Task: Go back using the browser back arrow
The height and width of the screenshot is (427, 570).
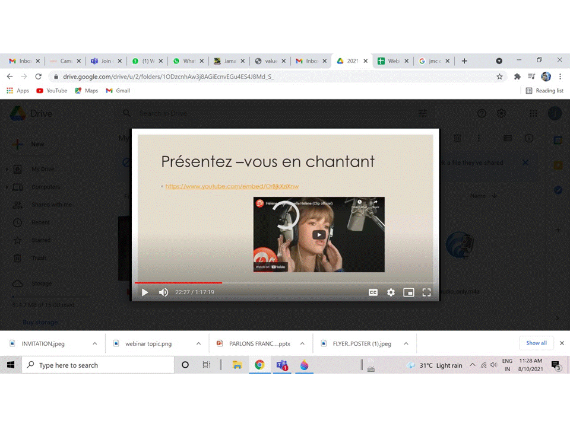Action: pyautogui.click(x=10, y=77)
